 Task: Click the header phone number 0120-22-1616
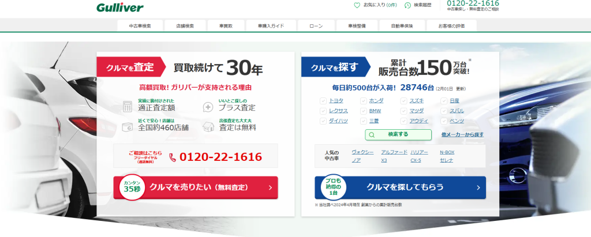473,3
